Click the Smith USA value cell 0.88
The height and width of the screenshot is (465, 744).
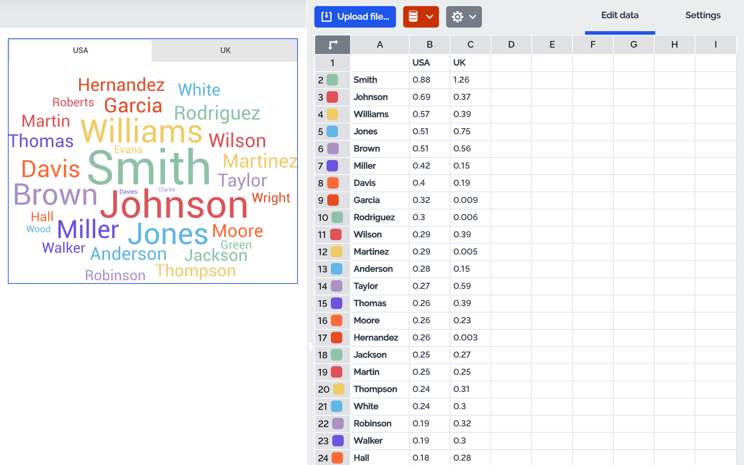click(429, 80)
